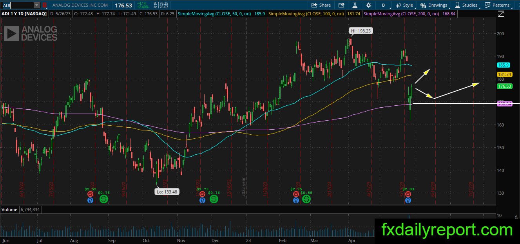This screenshot has height=244, width=520.
Task: Click the blue lightbulb icon under $2.73 earnings
Action: point(202,200)
